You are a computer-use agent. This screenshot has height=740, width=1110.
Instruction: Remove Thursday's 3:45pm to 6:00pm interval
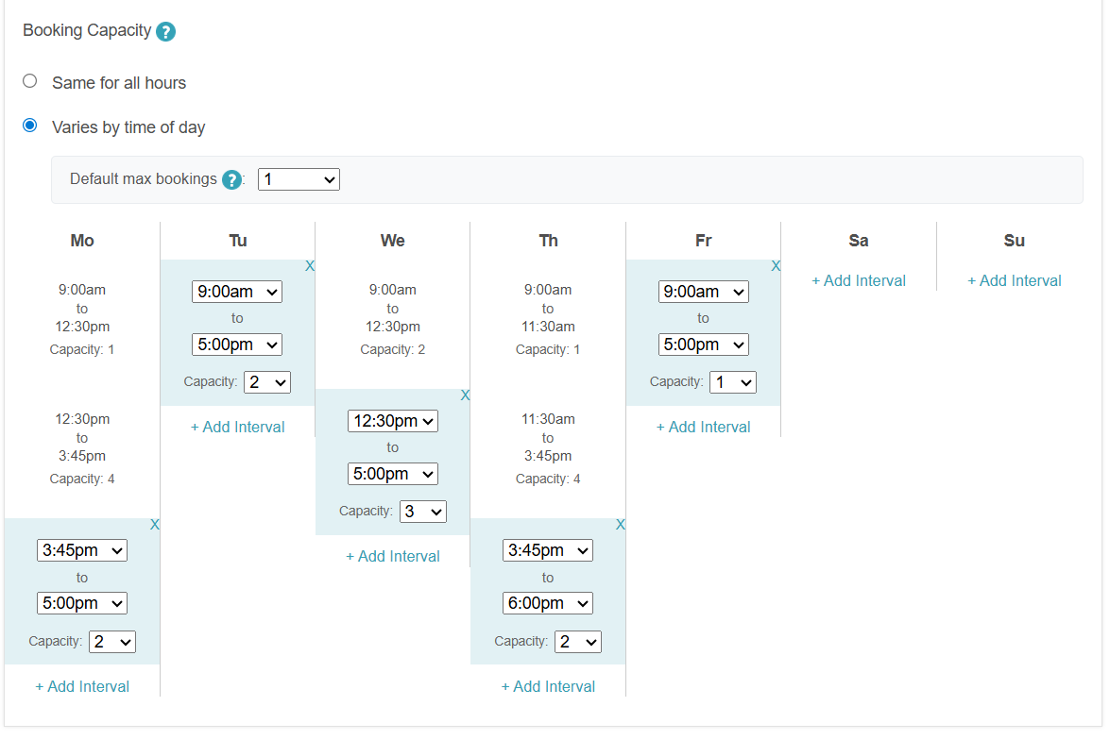point(620,525)
